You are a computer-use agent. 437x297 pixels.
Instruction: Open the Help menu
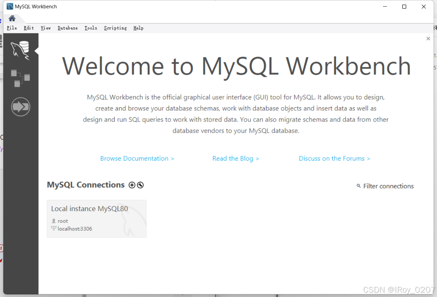(x=138, y=28)
